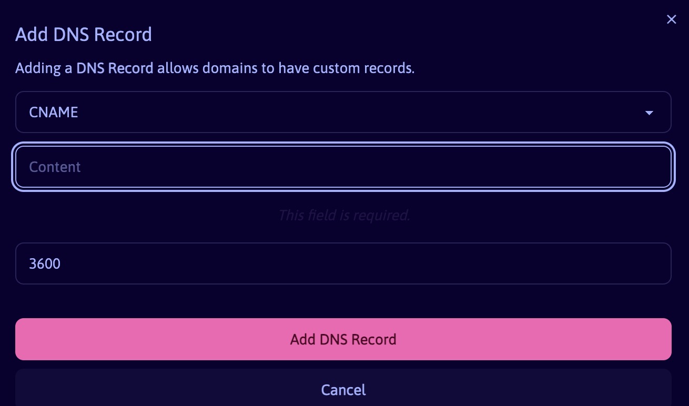This screenshot has height=406, width=689.
Task: Click the Add DNS Record button
Action: pyautogui.click(x=343, y=339)
